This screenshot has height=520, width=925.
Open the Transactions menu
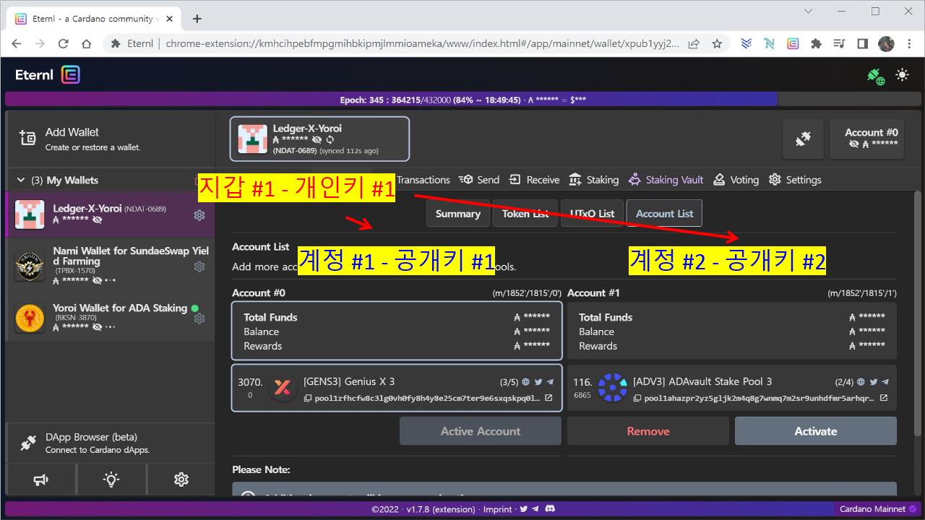tap(423, 180)
